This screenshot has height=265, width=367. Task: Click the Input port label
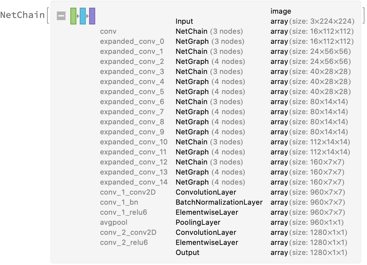click(x=184, y=22)
